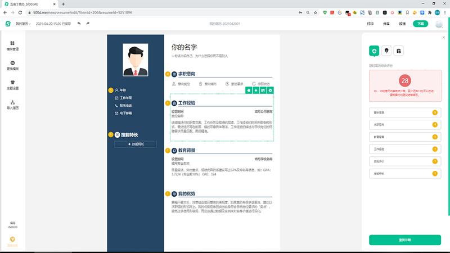This screenshot has width=450, height=253.
Task: Open 模块管理 in left sidebar
Action: [x=12, y=45]
